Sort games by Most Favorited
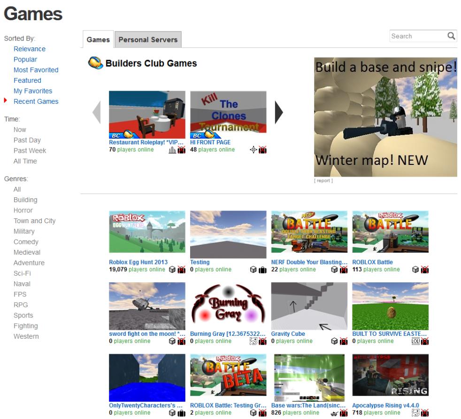This screenshot has width=461, height=419. point(36,70)
